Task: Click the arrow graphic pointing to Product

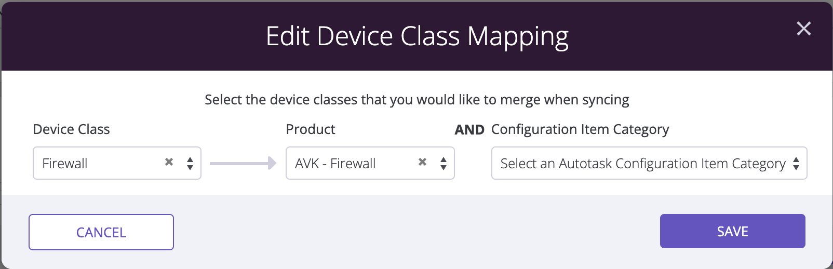Action: [x=243, y=163]
